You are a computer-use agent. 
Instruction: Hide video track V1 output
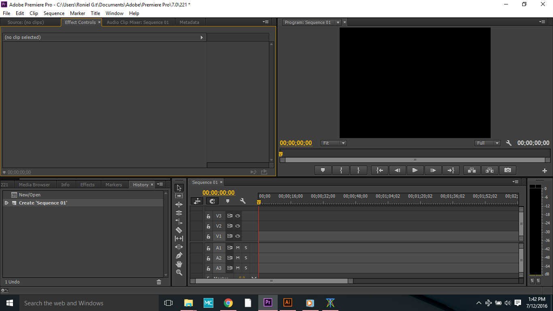pyautogui.click(x=238, y=236)
